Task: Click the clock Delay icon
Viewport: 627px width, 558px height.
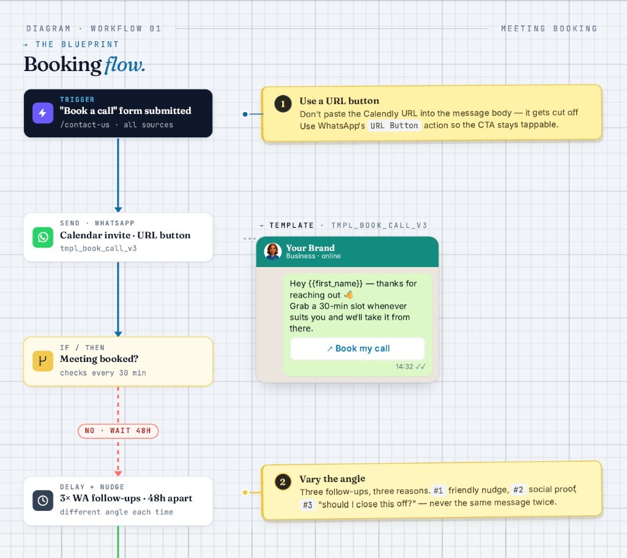Action: pos(43,500)
